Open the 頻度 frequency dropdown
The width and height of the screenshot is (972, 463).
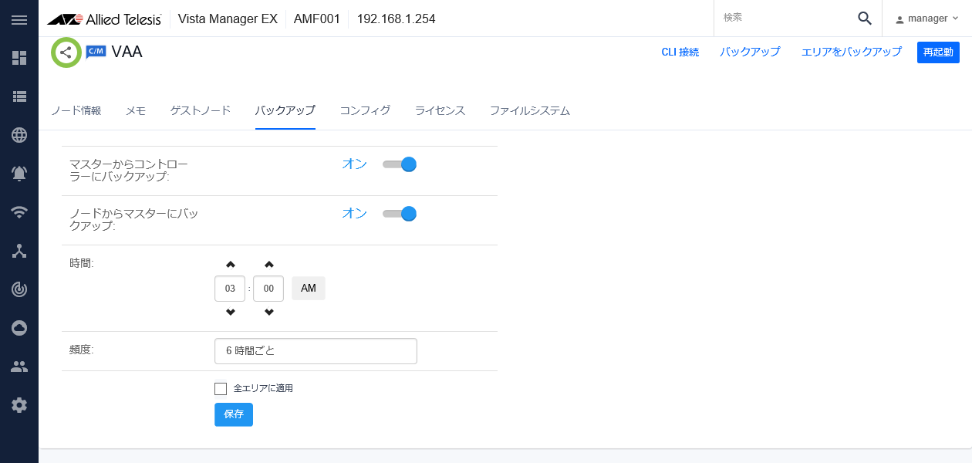click(316, 351)
